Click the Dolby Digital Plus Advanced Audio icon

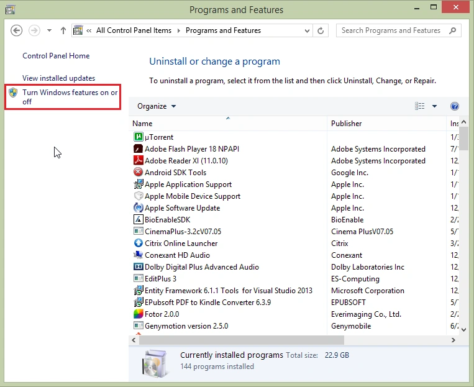pos(138,266)
